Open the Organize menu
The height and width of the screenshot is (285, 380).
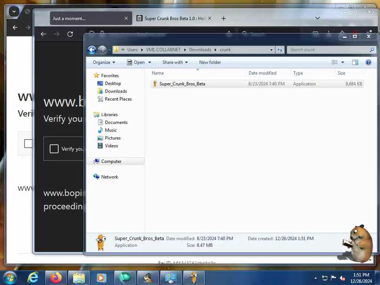click(x=104, y=62)
